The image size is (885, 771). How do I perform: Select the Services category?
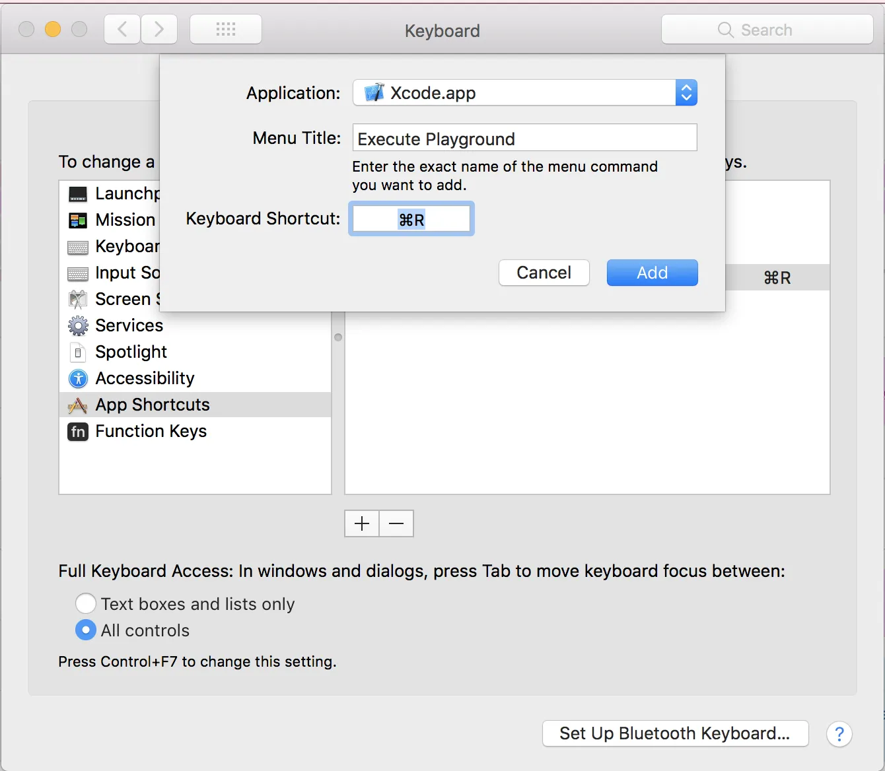pos(195,325)
